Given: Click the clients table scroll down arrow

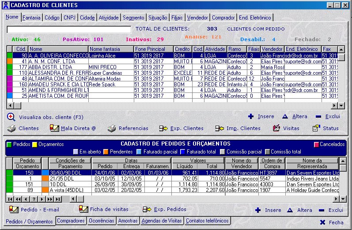Looking at the screenshot, I should pos(341,105).
